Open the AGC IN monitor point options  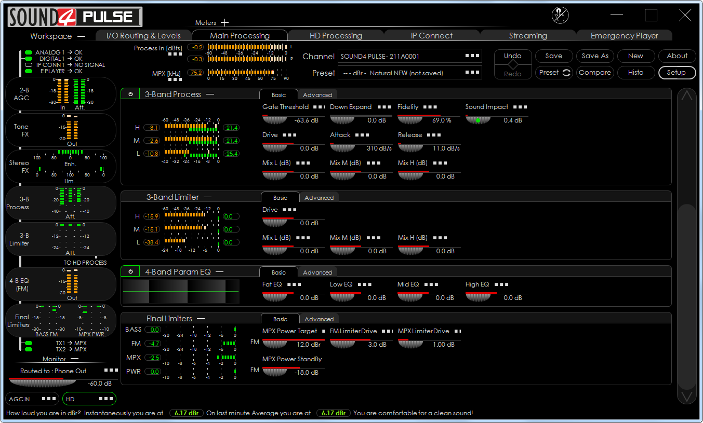click(x=49, y=399)
